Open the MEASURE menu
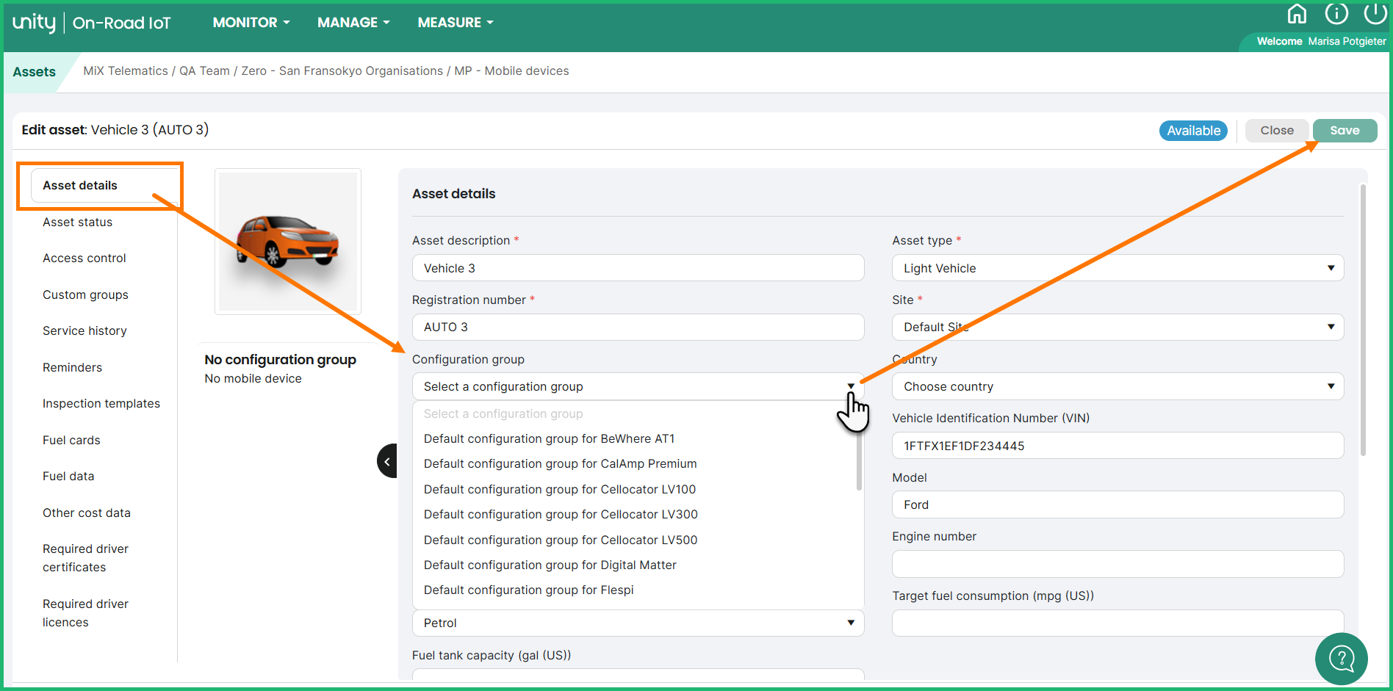The image size is (1393, 691). [x=456, y=23]
